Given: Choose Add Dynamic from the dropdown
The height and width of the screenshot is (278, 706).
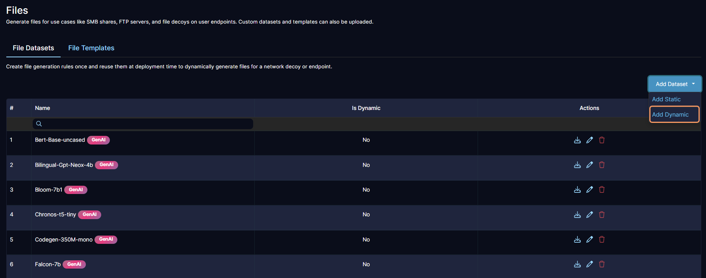Looking at the screenshot, I should click(670, 114).
